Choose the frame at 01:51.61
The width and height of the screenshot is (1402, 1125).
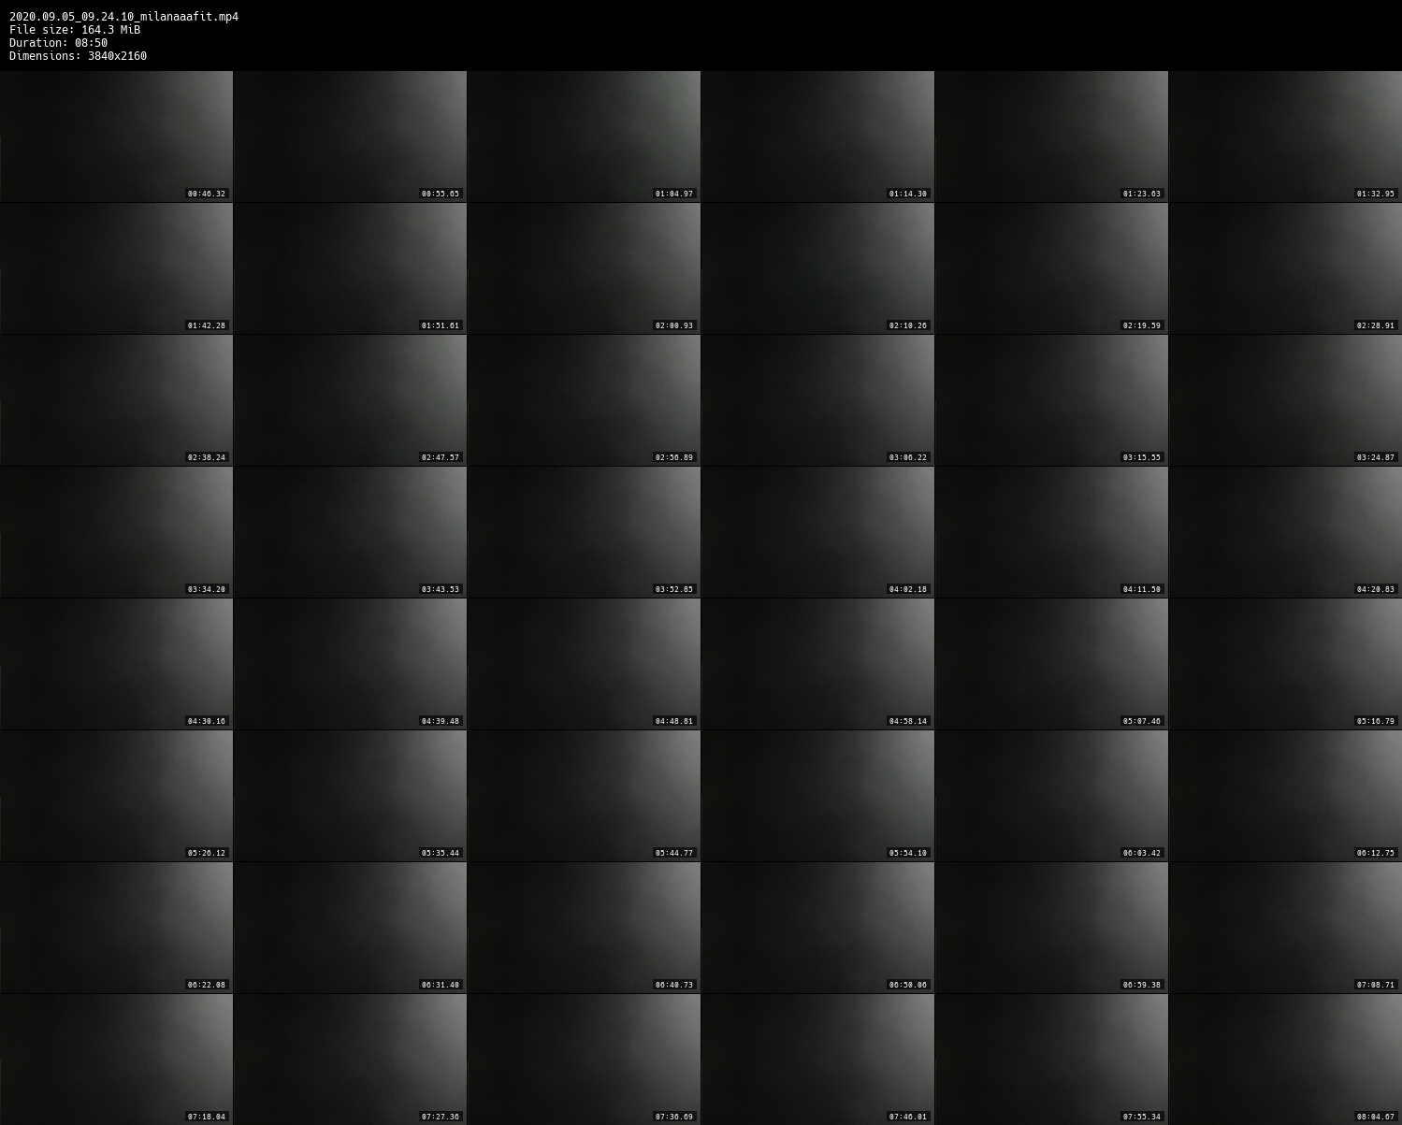coord(350,268)
